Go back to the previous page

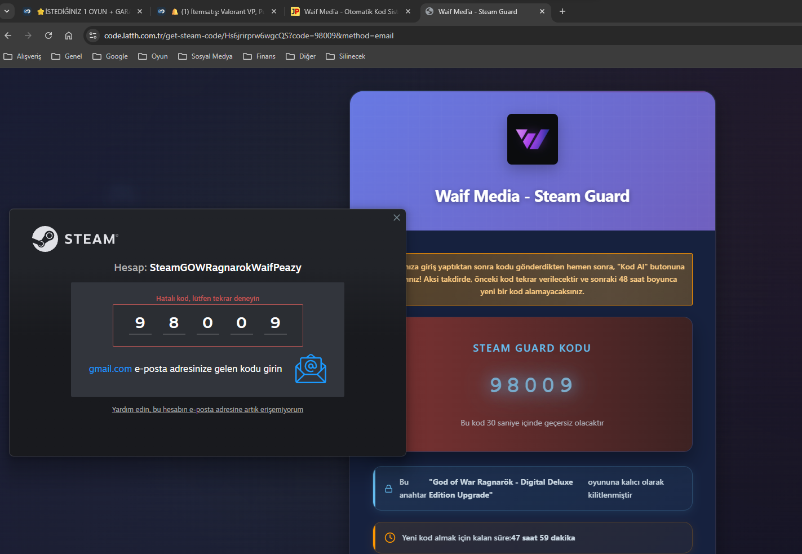[x=8, y=36]
